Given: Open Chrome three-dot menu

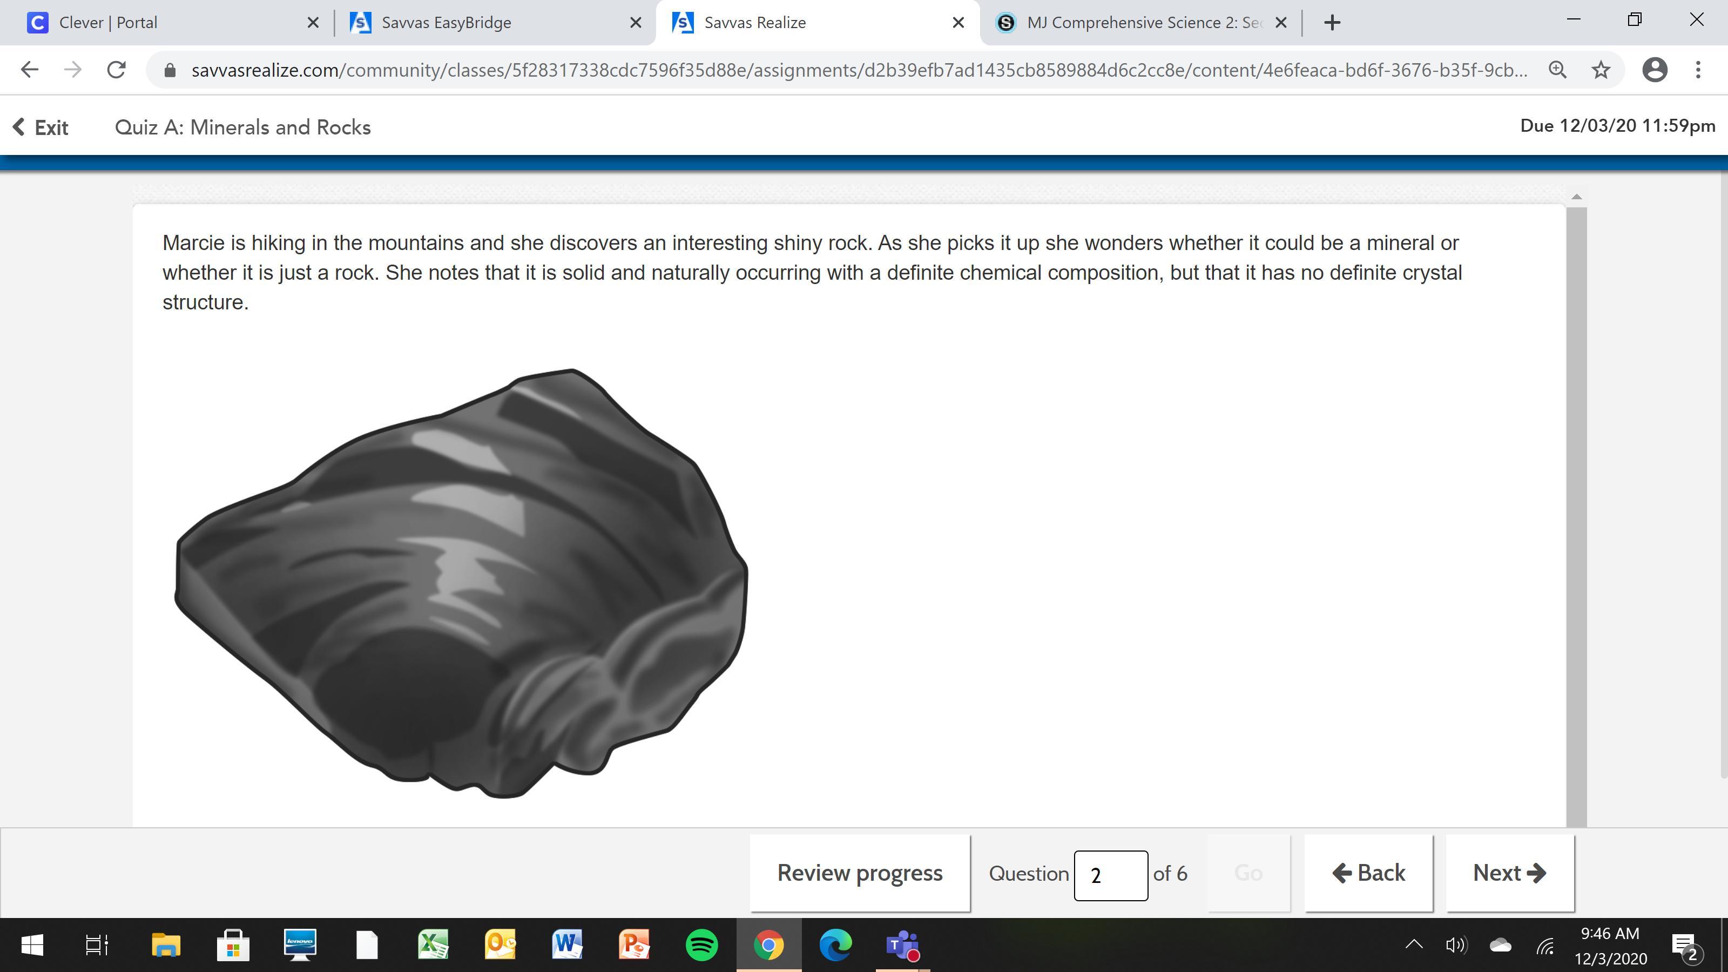Looking at the screenshot, I should coord(1698,70).
